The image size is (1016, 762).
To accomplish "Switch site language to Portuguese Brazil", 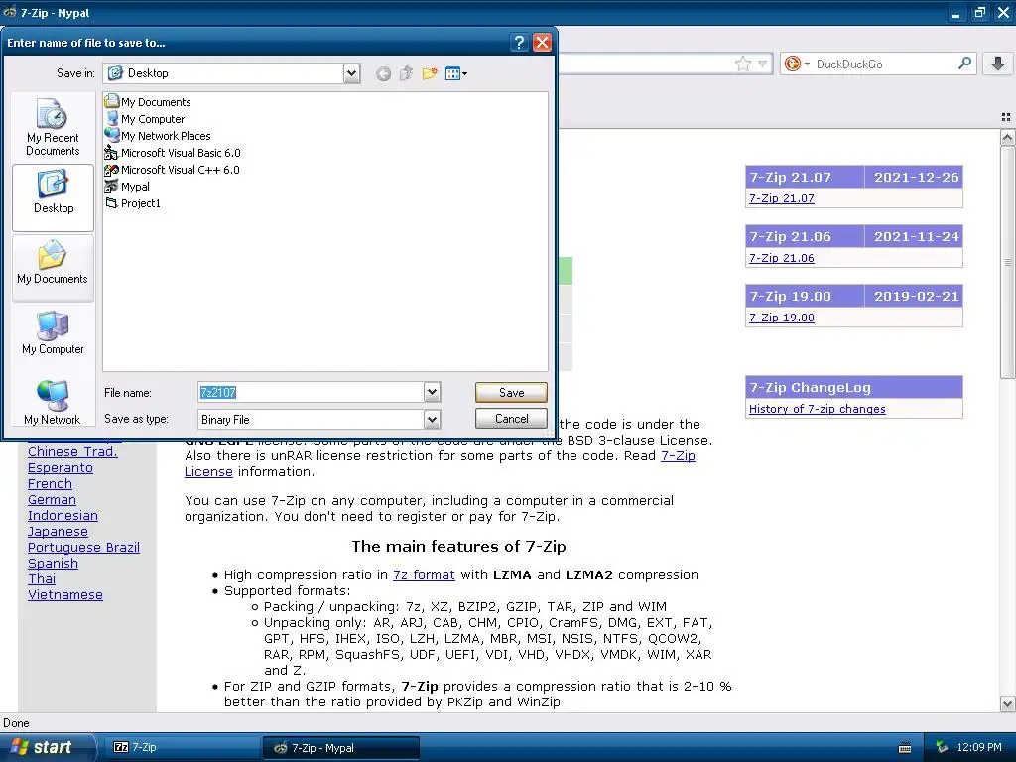I will pos(83,547).
